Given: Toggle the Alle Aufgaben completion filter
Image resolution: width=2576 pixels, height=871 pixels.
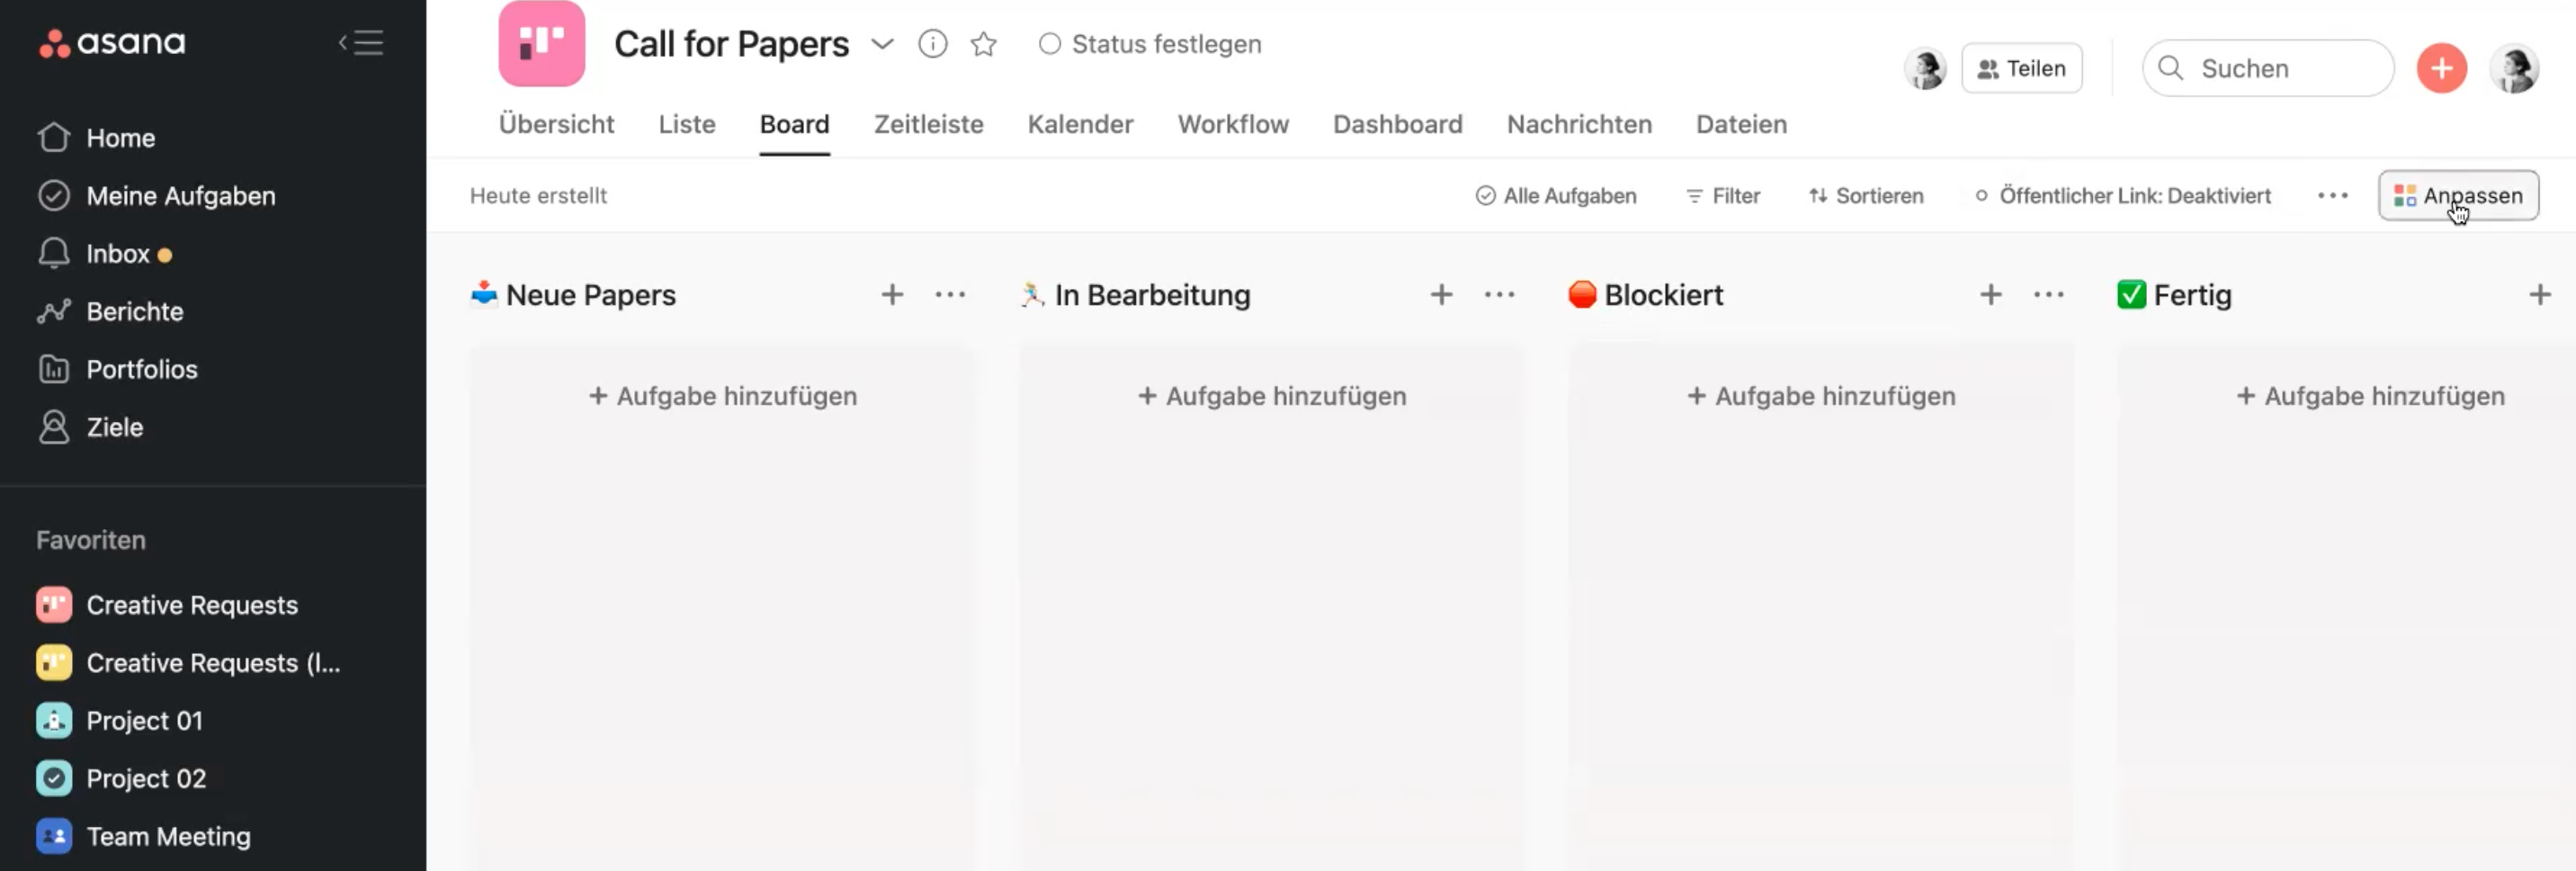Looking at the screenshot, I should point(1556,196).
